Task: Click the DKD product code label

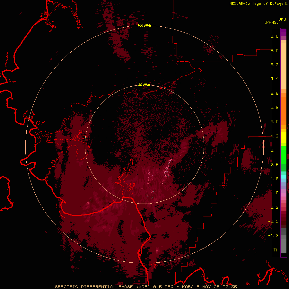Action: click(282, 19)
